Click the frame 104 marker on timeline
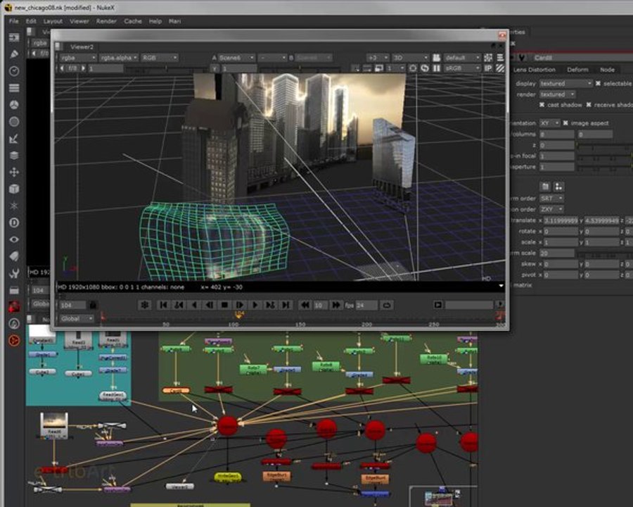This screenshot has height=507, width=633. click(x=239, y=314)
